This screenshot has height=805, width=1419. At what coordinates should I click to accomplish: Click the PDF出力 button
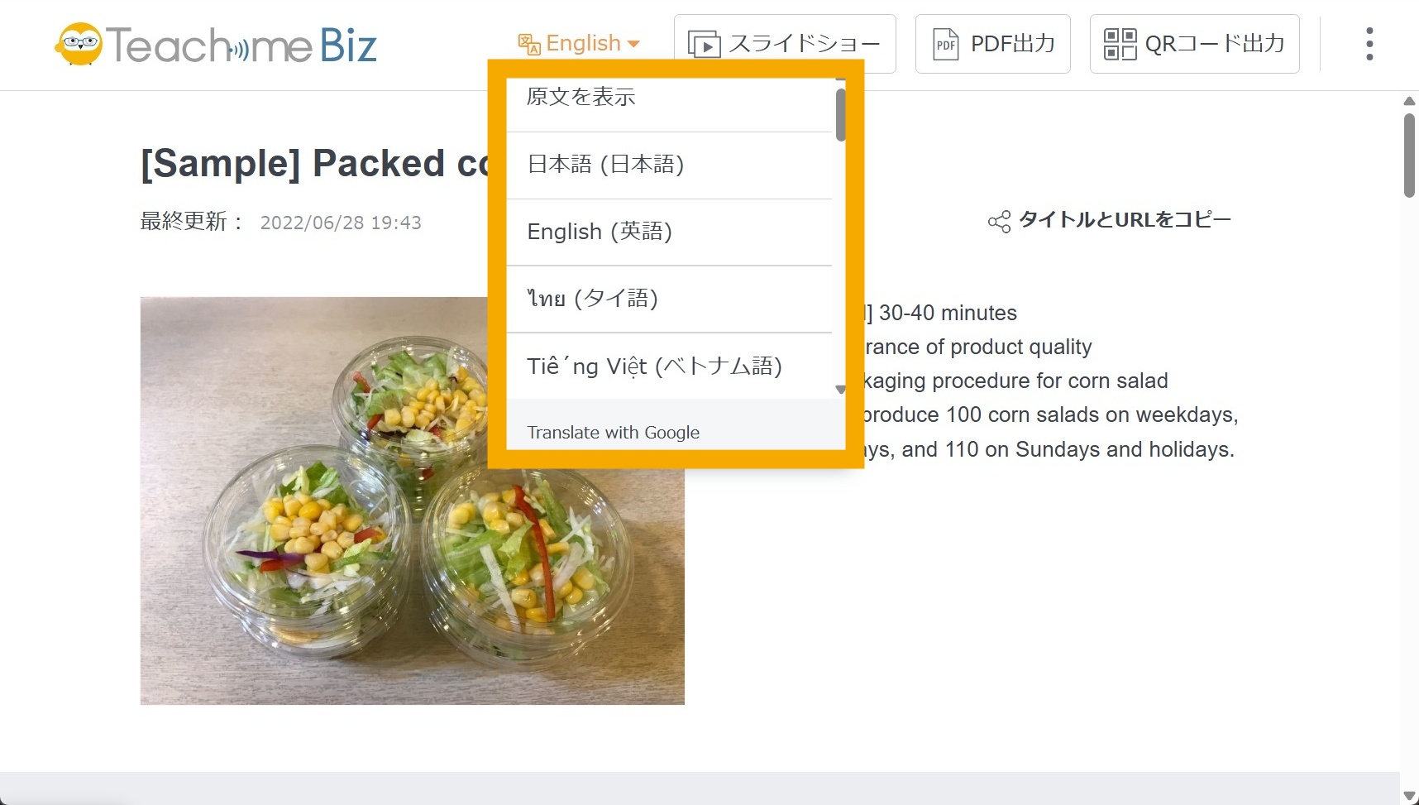992,44
